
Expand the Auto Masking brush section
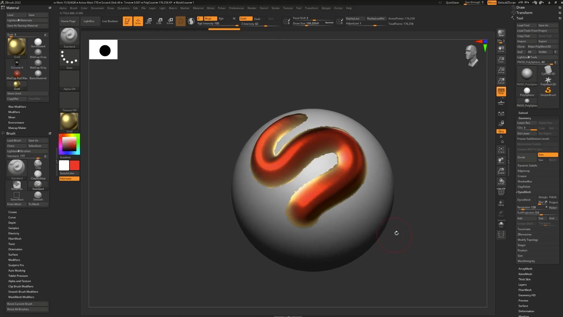(17, 270)
